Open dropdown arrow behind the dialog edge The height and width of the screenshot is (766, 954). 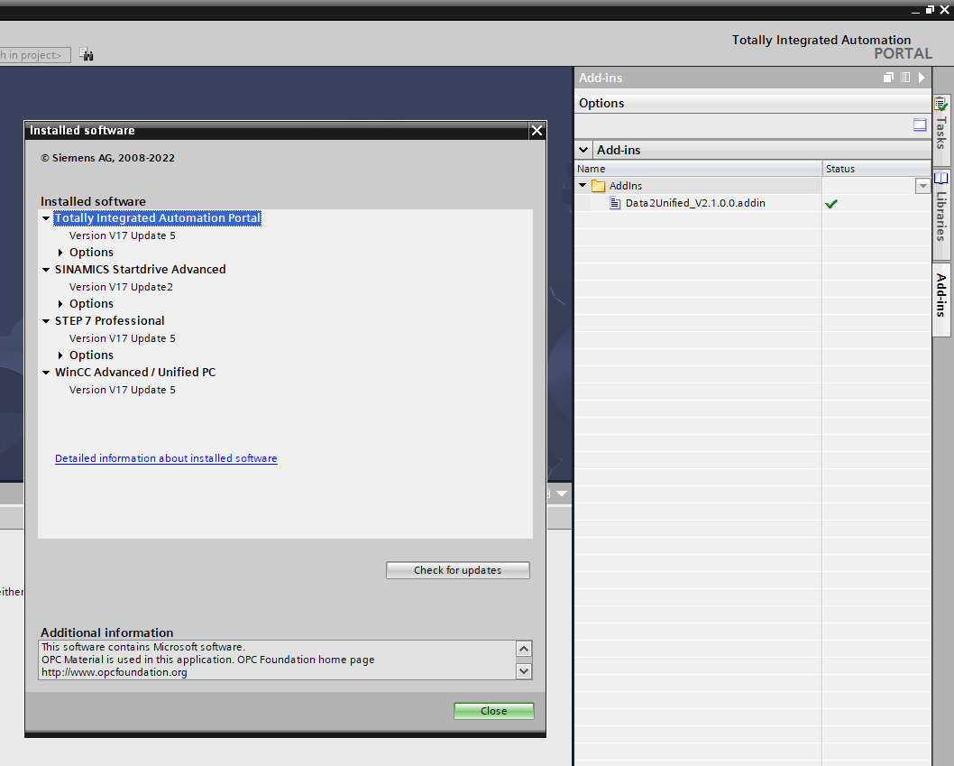point(562,494)
